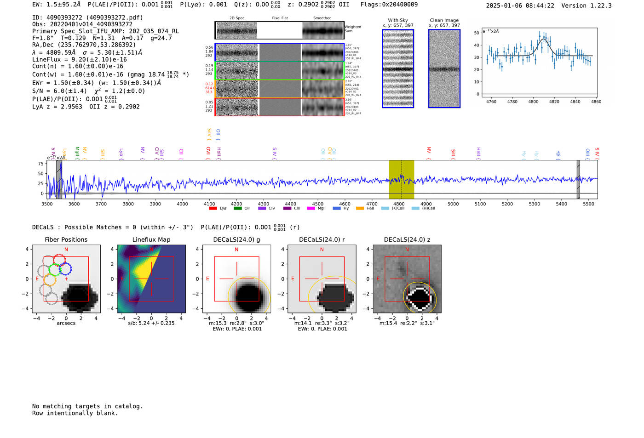Click the green fiber circle in Fiber Positions
The width and height of the screenshot is (644, 438).
coord(55,269)
